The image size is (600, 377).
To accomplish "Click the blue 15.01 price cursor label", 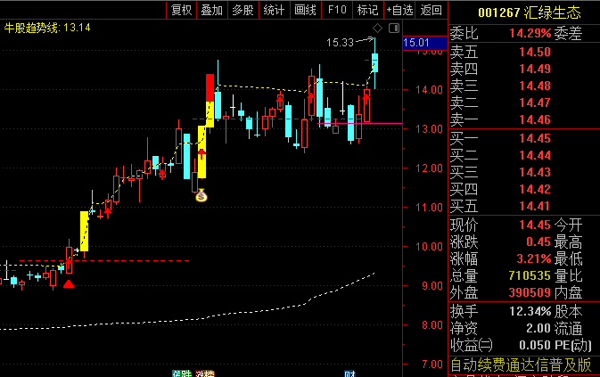I will point(424,43).
